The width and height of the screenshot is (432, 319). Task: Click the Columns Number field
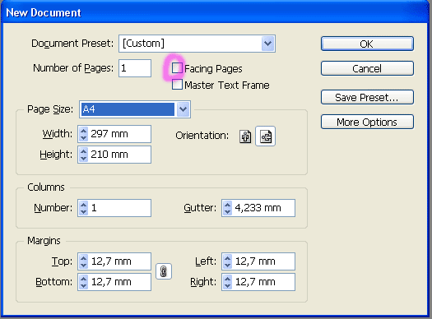114,208
